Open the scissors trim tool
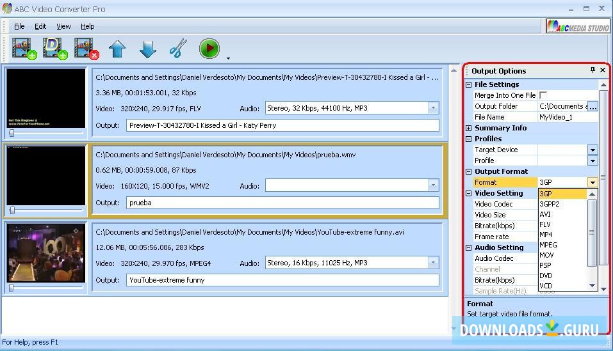The image size is (613, 351). [x=178, y=49]
